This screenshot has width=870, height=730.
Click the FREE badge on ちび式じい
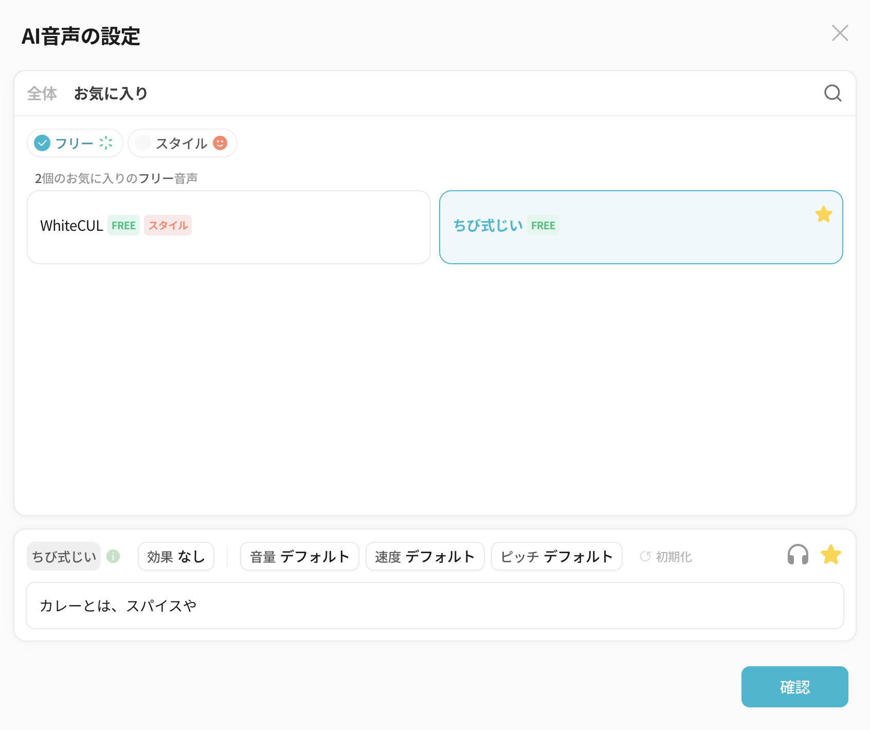tap(543, 225)
